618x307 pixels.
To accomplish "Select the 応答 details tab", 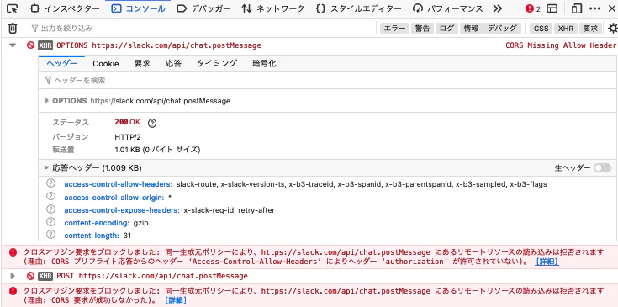I will coord(173,63).
